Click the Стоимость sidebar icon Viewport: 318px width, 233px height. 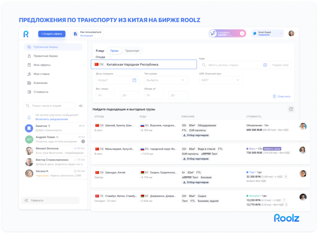(x=29, y=92)
